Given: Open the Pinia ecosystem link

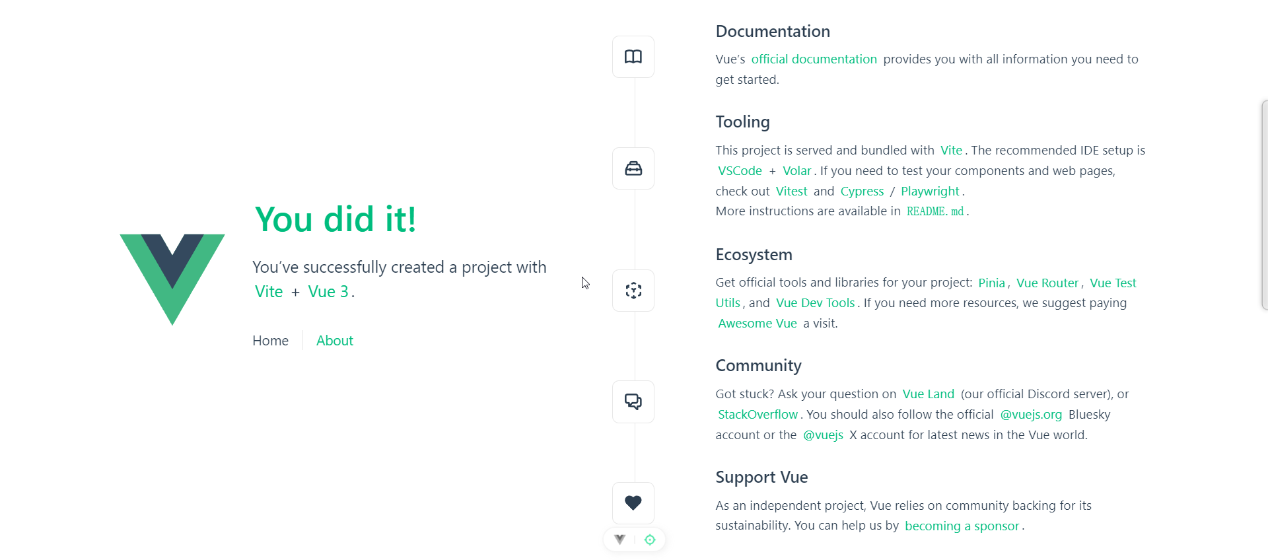Looking at the screenshot, I should (x=991, y=283).
